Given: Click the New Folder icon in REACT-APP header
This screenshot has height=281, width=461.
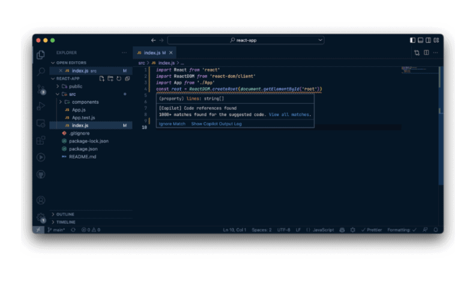Looking at the screenshot, I should (110, 79).
